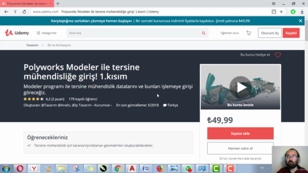Screen dimensions: 308x173
Task: Open a new tab with plus button
Action: [58, 3]
